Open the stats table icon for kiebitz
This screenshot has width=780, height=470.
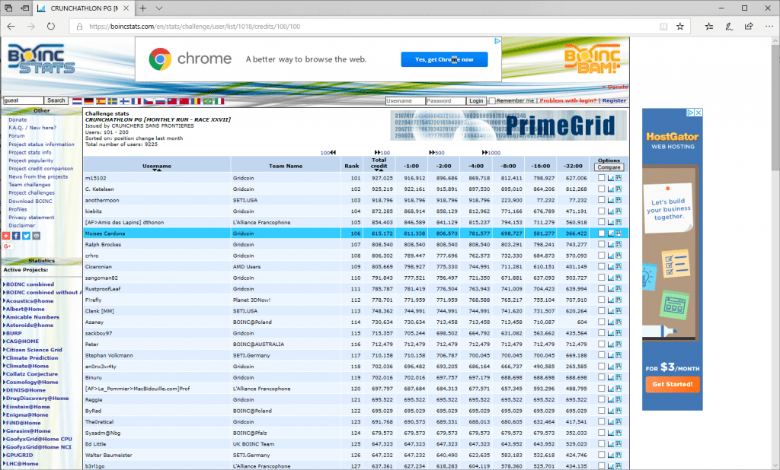[619, 211]
